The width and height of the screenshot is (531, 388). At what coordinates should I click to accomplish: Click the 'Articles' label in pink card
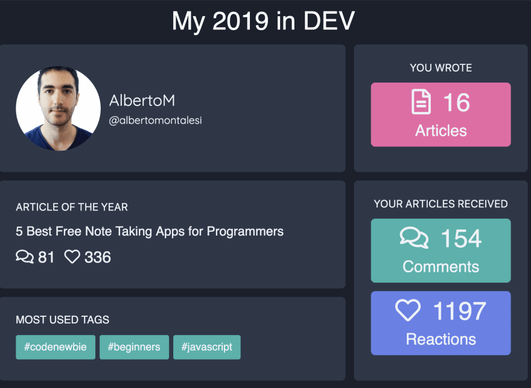click(441, 131)
